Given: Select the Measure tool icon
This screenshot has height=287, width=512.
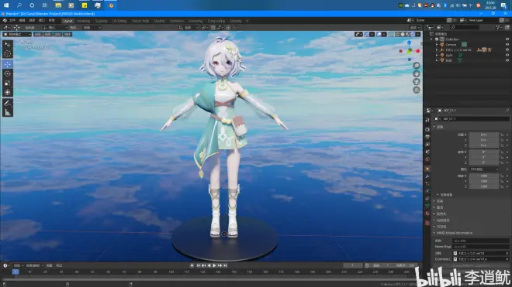Looking at the screenshot, I should (8, 113).
